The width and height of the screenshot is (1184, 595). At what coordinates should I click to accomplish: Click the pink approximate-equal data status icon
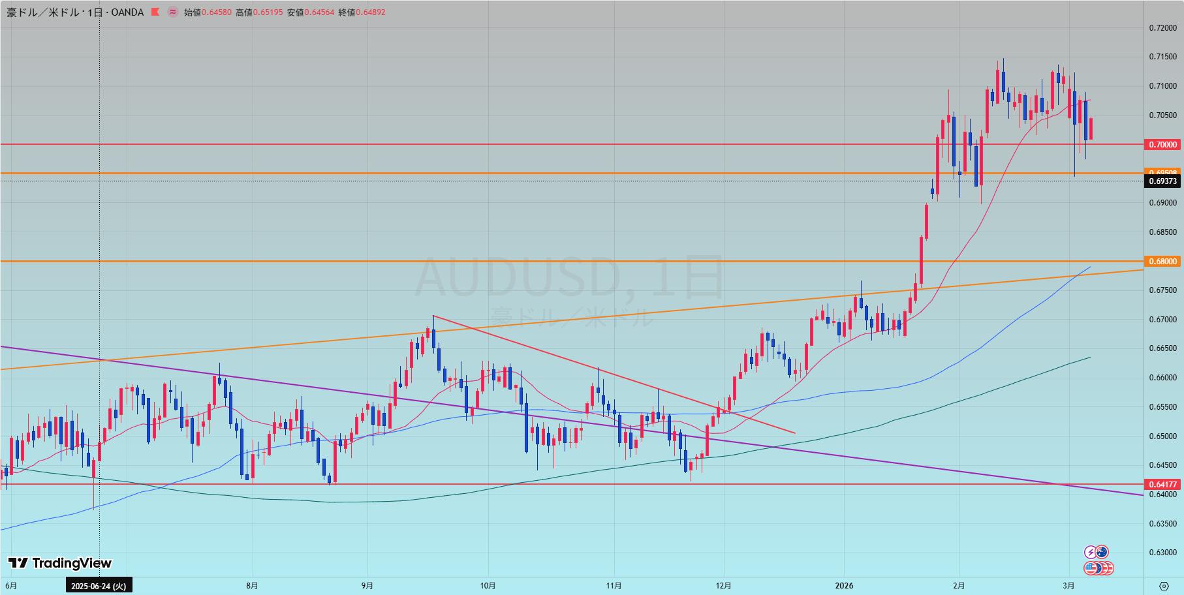click(172, 12)
